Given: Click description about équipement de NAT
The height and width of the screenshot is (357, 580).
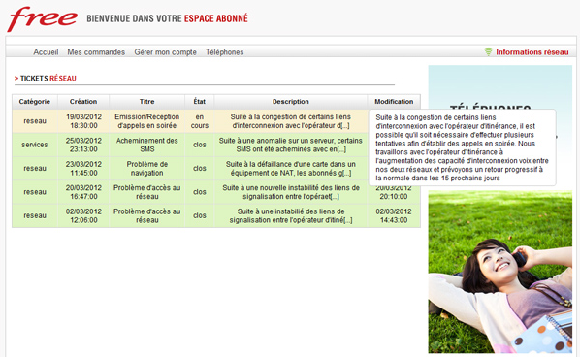Looking at the screenshot, I should pyautogui.click(x=291, y=169).
